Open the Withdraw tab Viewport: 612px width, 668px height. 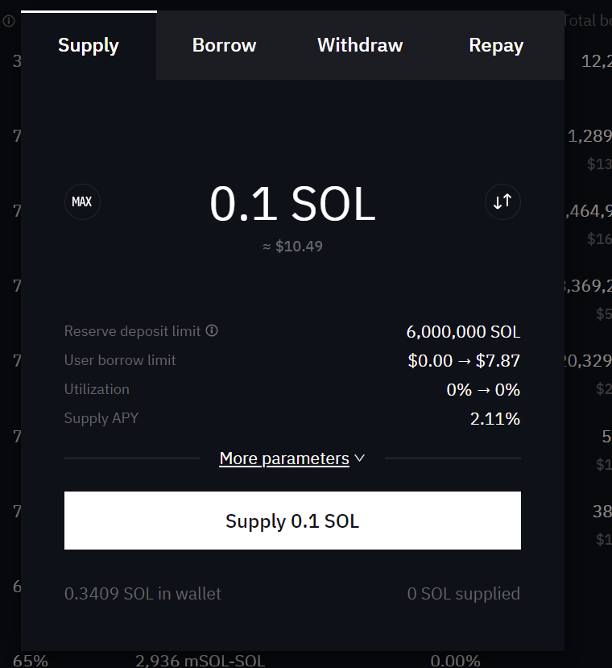(x=360, y=46)
